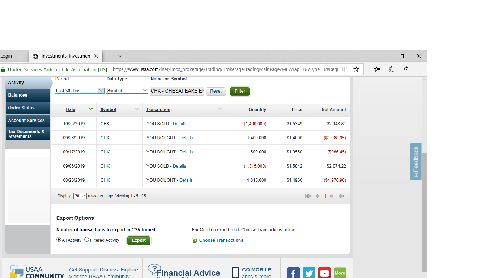This screenshot has height=278, width=494.
Task: Select price $1.9550
Action: (294, 152)
